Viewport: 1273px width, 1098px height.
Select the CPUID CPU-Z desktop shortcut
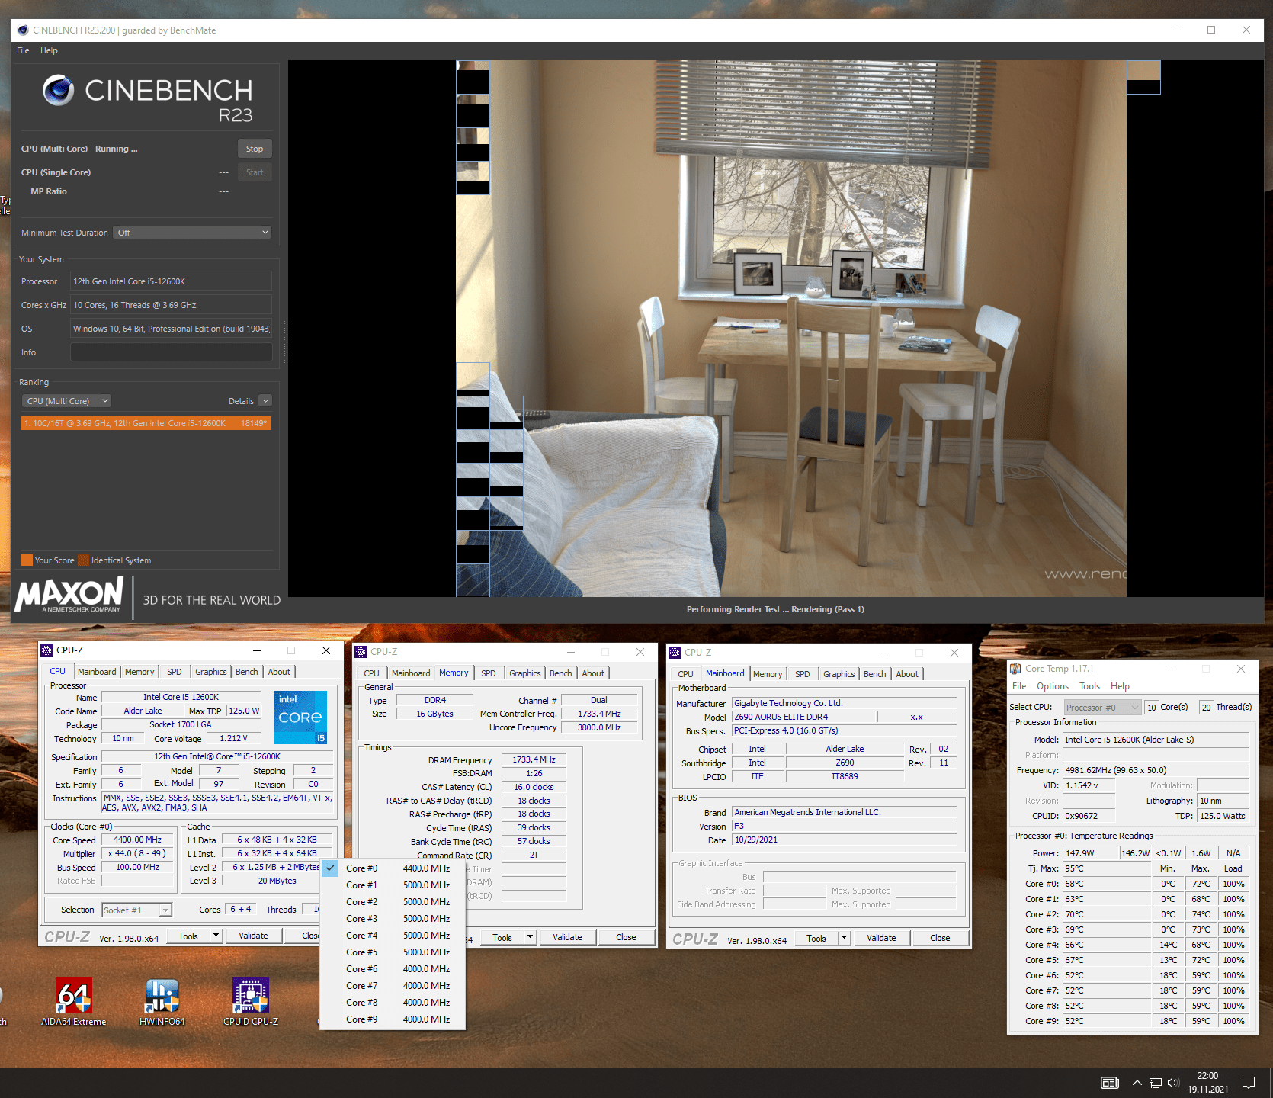coord(251,1002)
